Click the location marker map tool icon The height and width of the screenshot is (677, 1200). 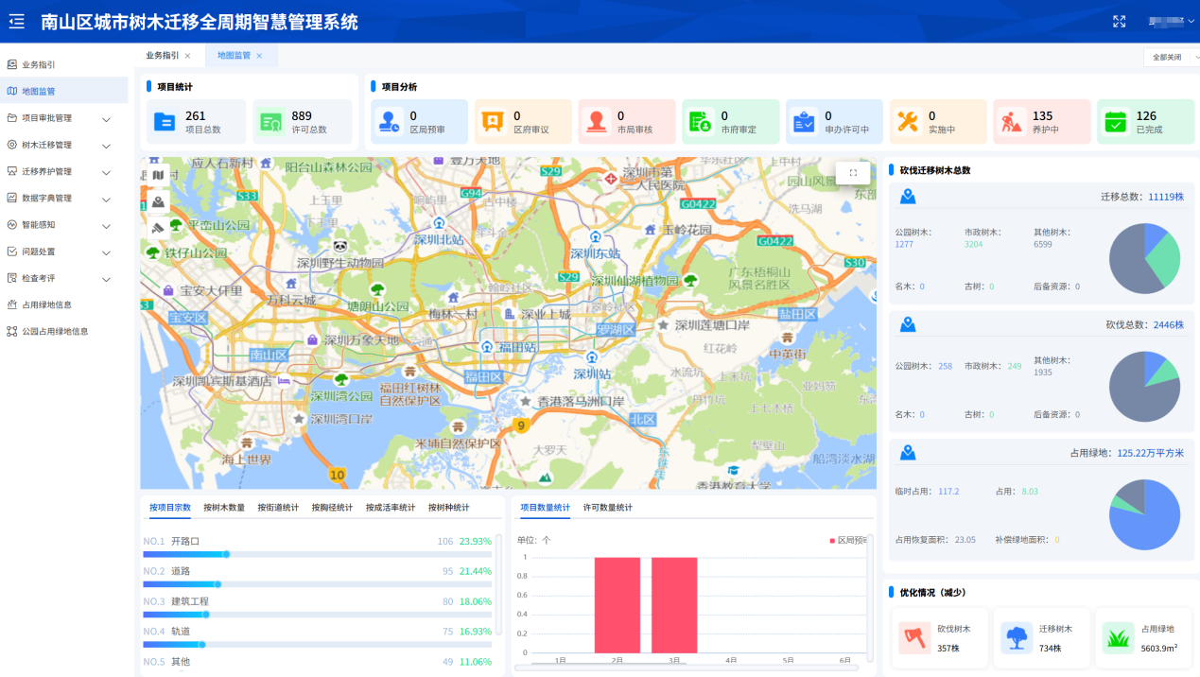pos(157,201)
